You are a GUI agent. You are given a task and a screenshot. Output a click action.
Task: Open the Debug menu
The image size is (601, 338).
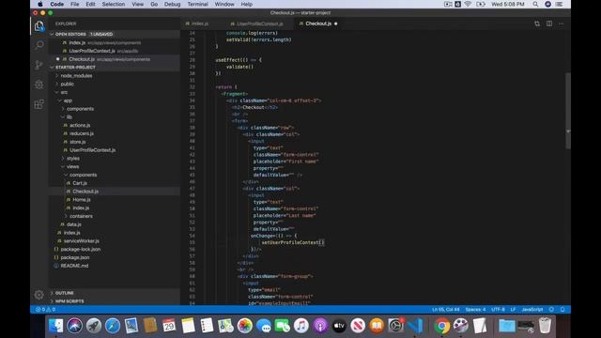tap(172, 4)
